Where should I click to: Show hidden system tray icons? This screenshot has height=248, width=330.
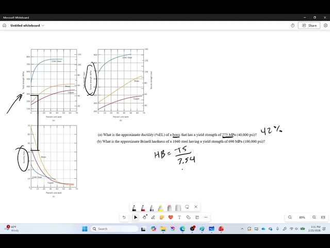[242, 229]
